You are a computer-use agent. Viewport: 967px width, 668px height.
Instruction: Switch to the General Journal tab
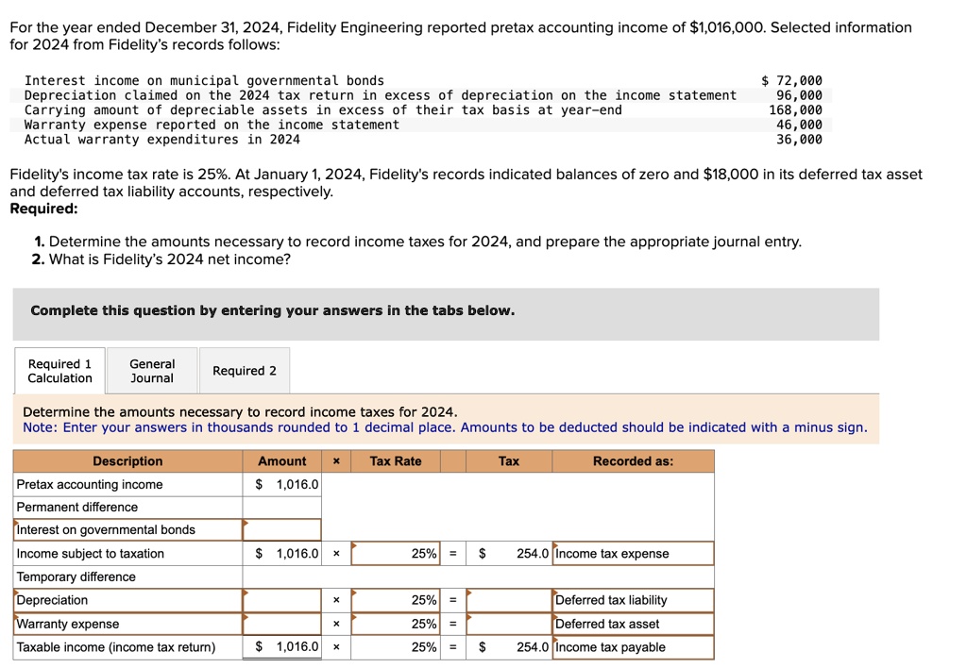tap(151, 370)
